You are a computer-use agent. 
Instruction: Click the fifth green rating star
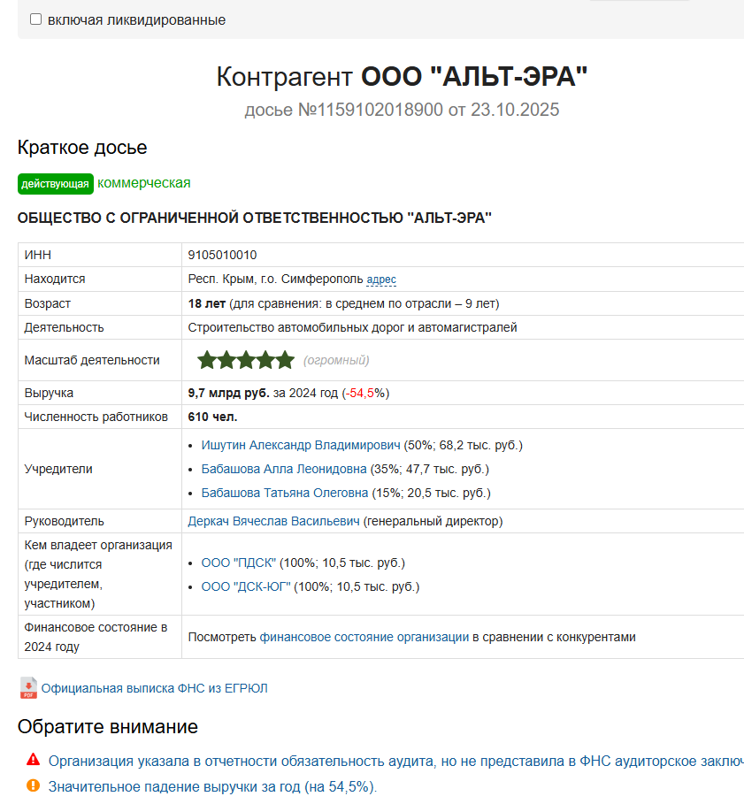[x=285, y=360]
